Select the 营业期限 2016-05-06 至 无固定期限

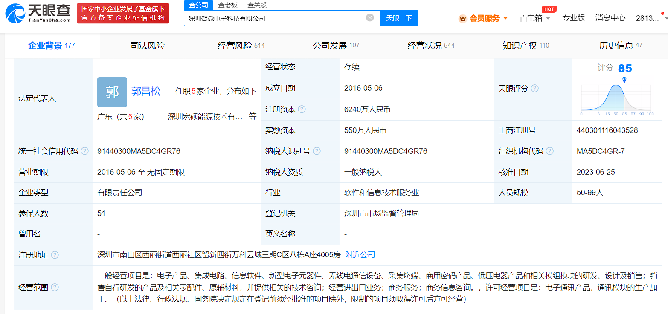(x=141, y=172)
